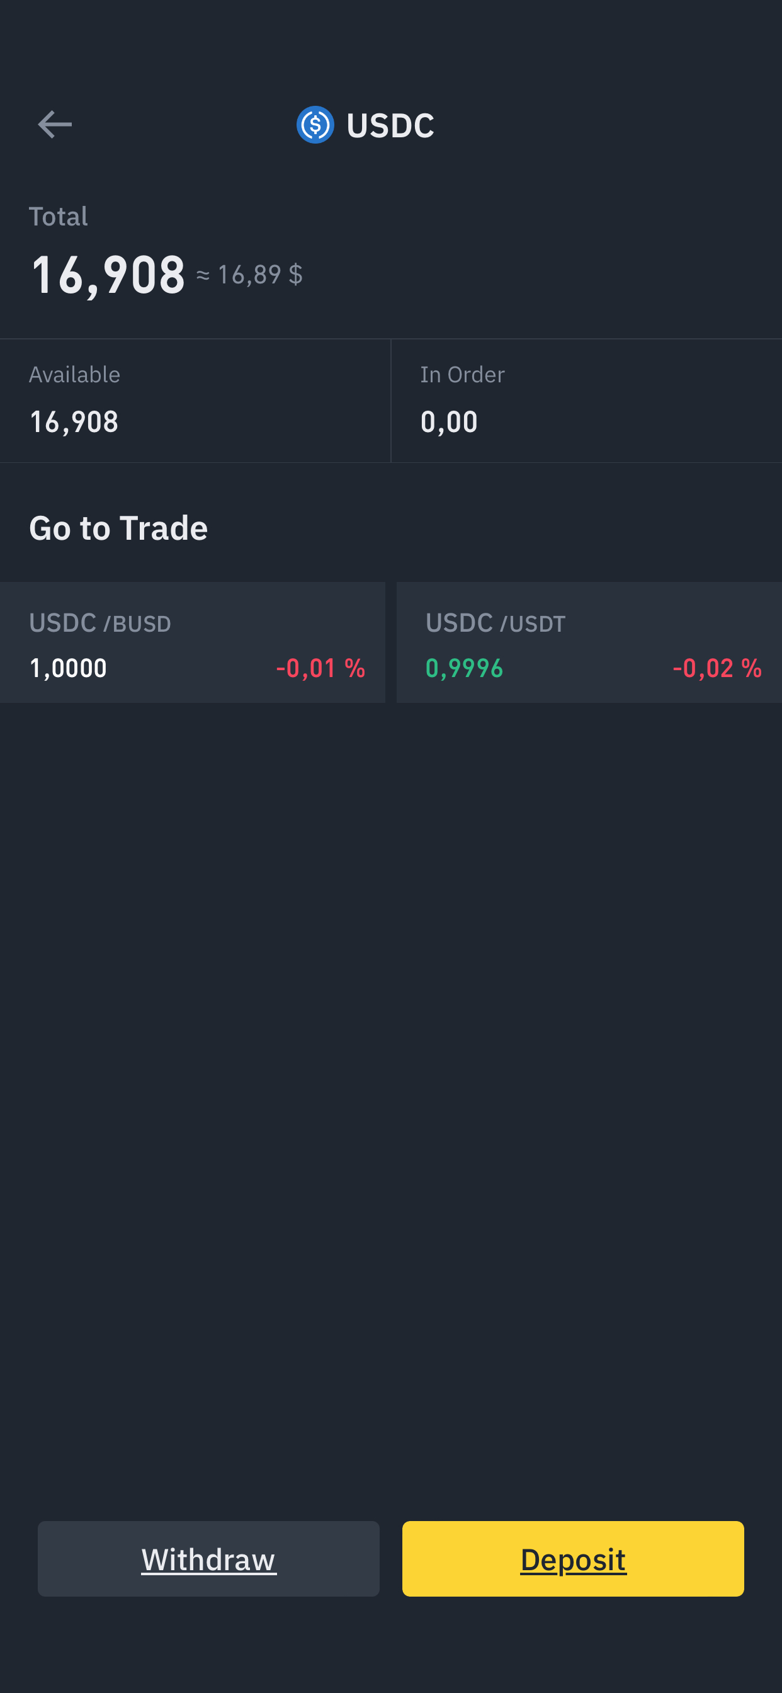Click the blue USDC coin logo
The image size is (782, 1693).
pyautogui.click(x=315, y=125)
